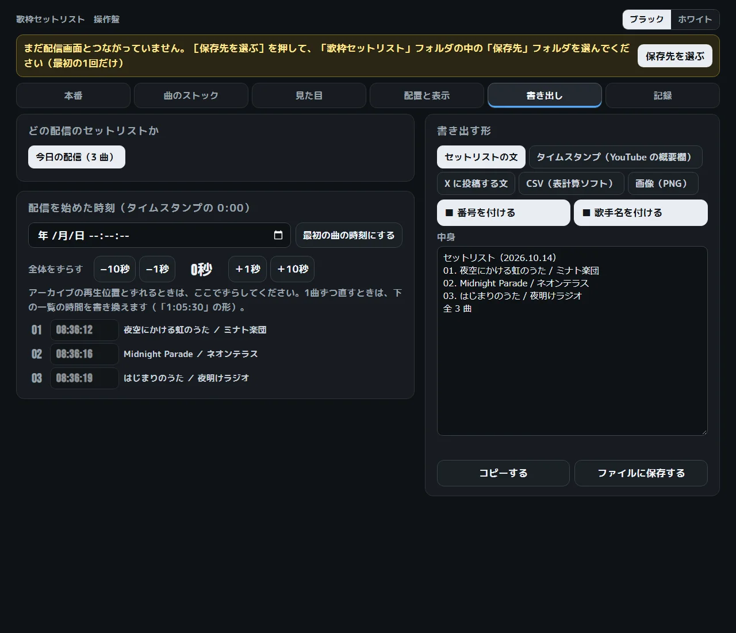Toggle the 番号を付ける option

click(504, 213)
